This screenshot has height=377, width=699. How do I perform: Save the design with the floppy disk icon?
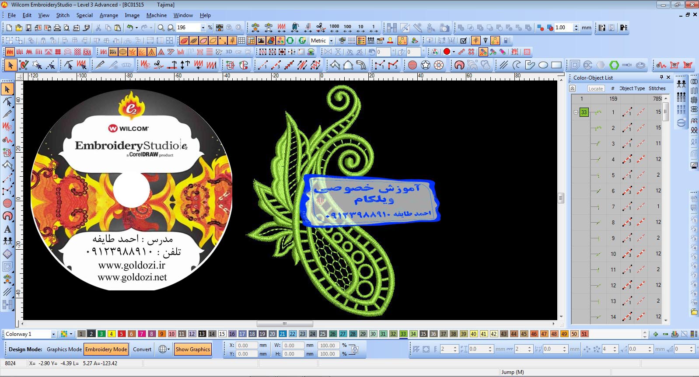[28, 28]
